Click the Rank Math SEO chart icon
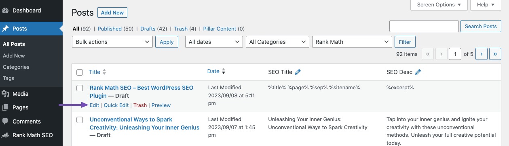Screen dimensions: 509x146 coord(5,135)
